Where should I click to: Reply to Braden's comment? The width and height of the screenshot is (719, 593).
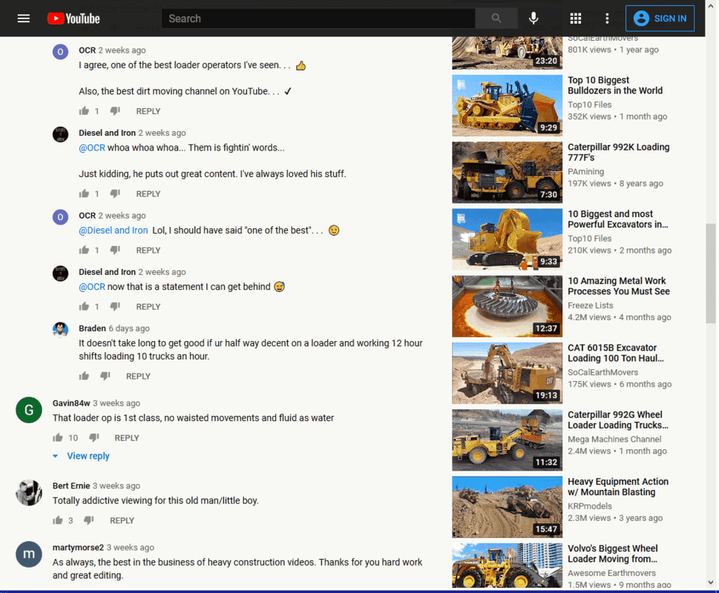[138, 377]
